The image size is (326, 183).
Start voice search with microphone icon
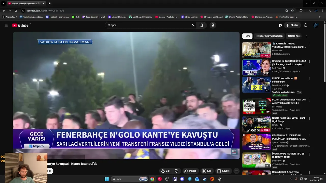pos(213,25)
